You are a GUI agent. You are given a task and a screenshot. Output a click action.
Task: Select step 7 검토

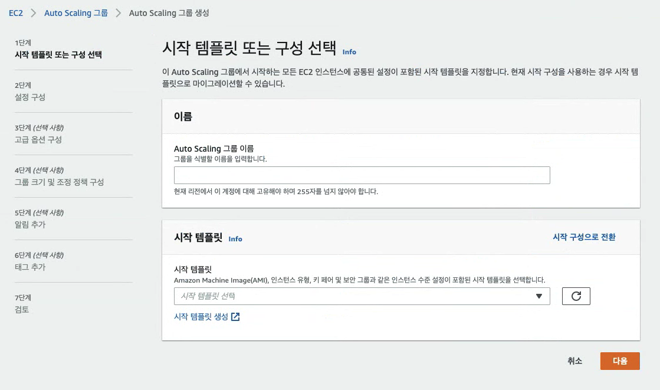point(22,310)
